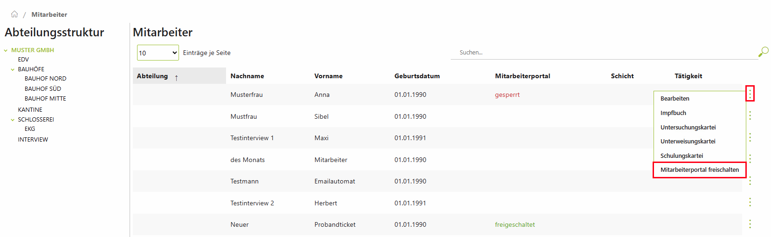Viewport: 771px width, 237px height.
Task: Collapse the MUSTER GMBH tree node
Action: [6, 50]
